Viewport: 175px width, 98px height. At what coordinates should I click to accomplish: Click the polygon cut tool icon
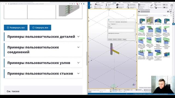point(95,5)
